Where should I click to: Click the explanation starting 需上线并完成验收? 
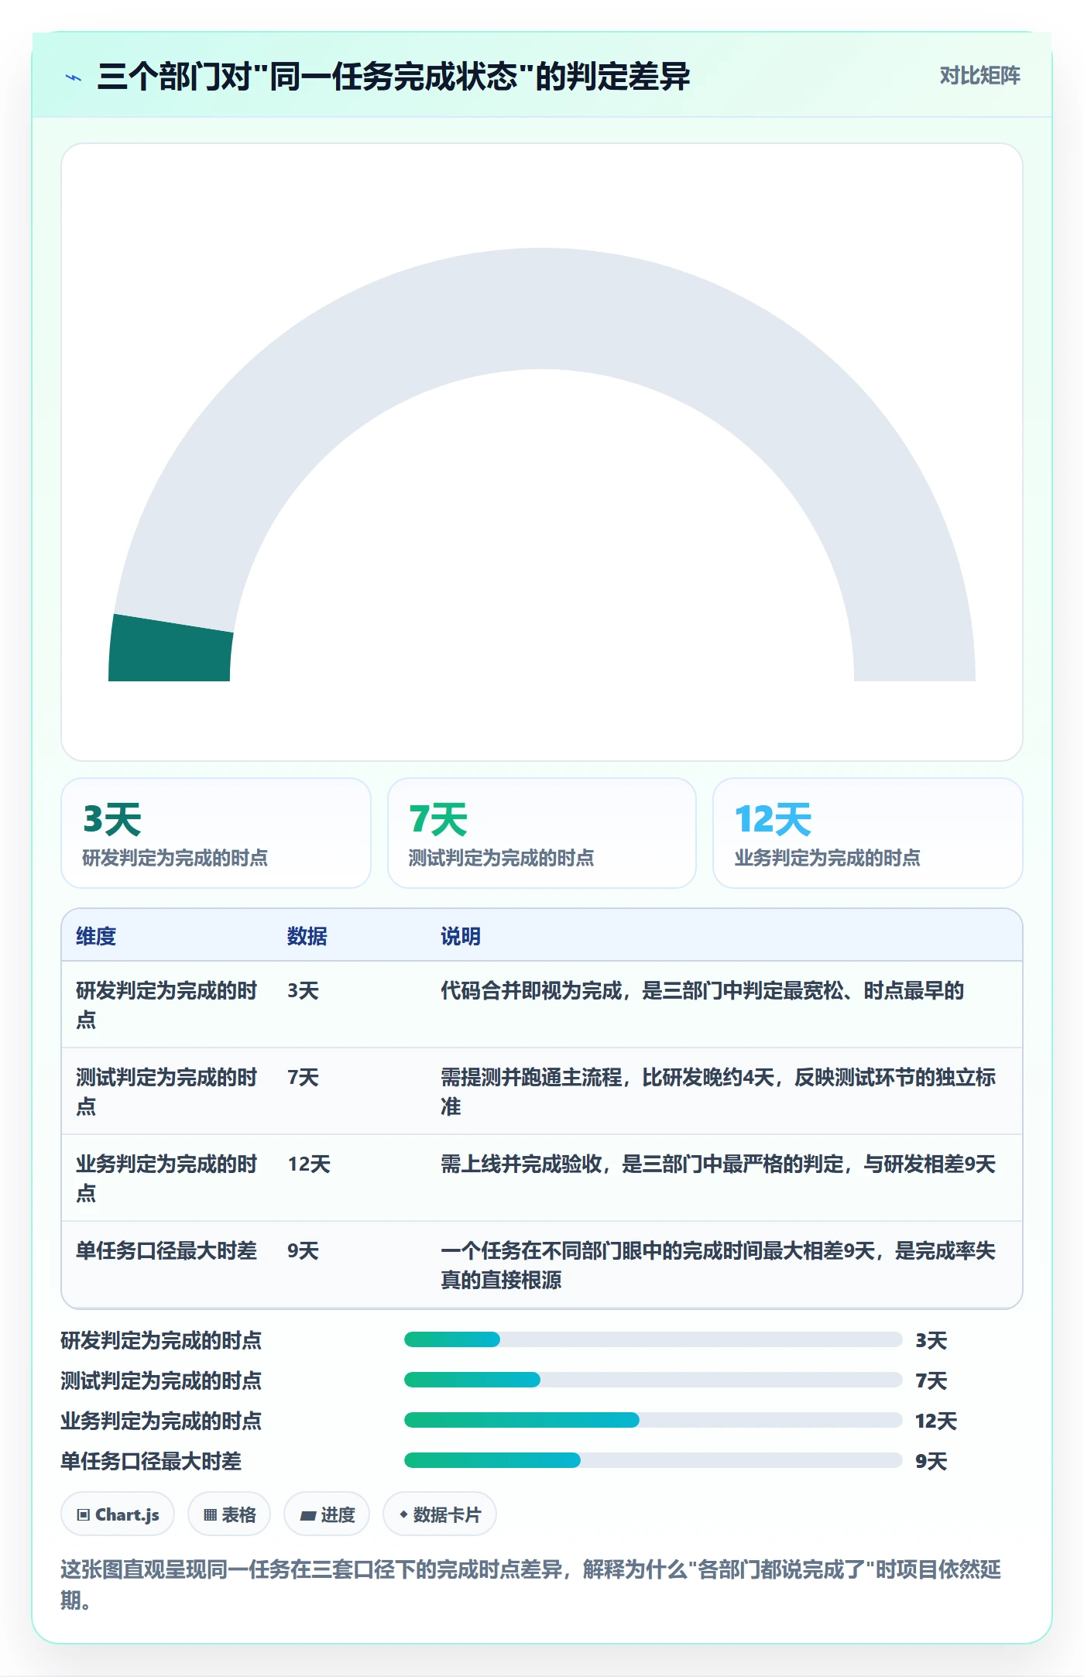coord(719,1164)
